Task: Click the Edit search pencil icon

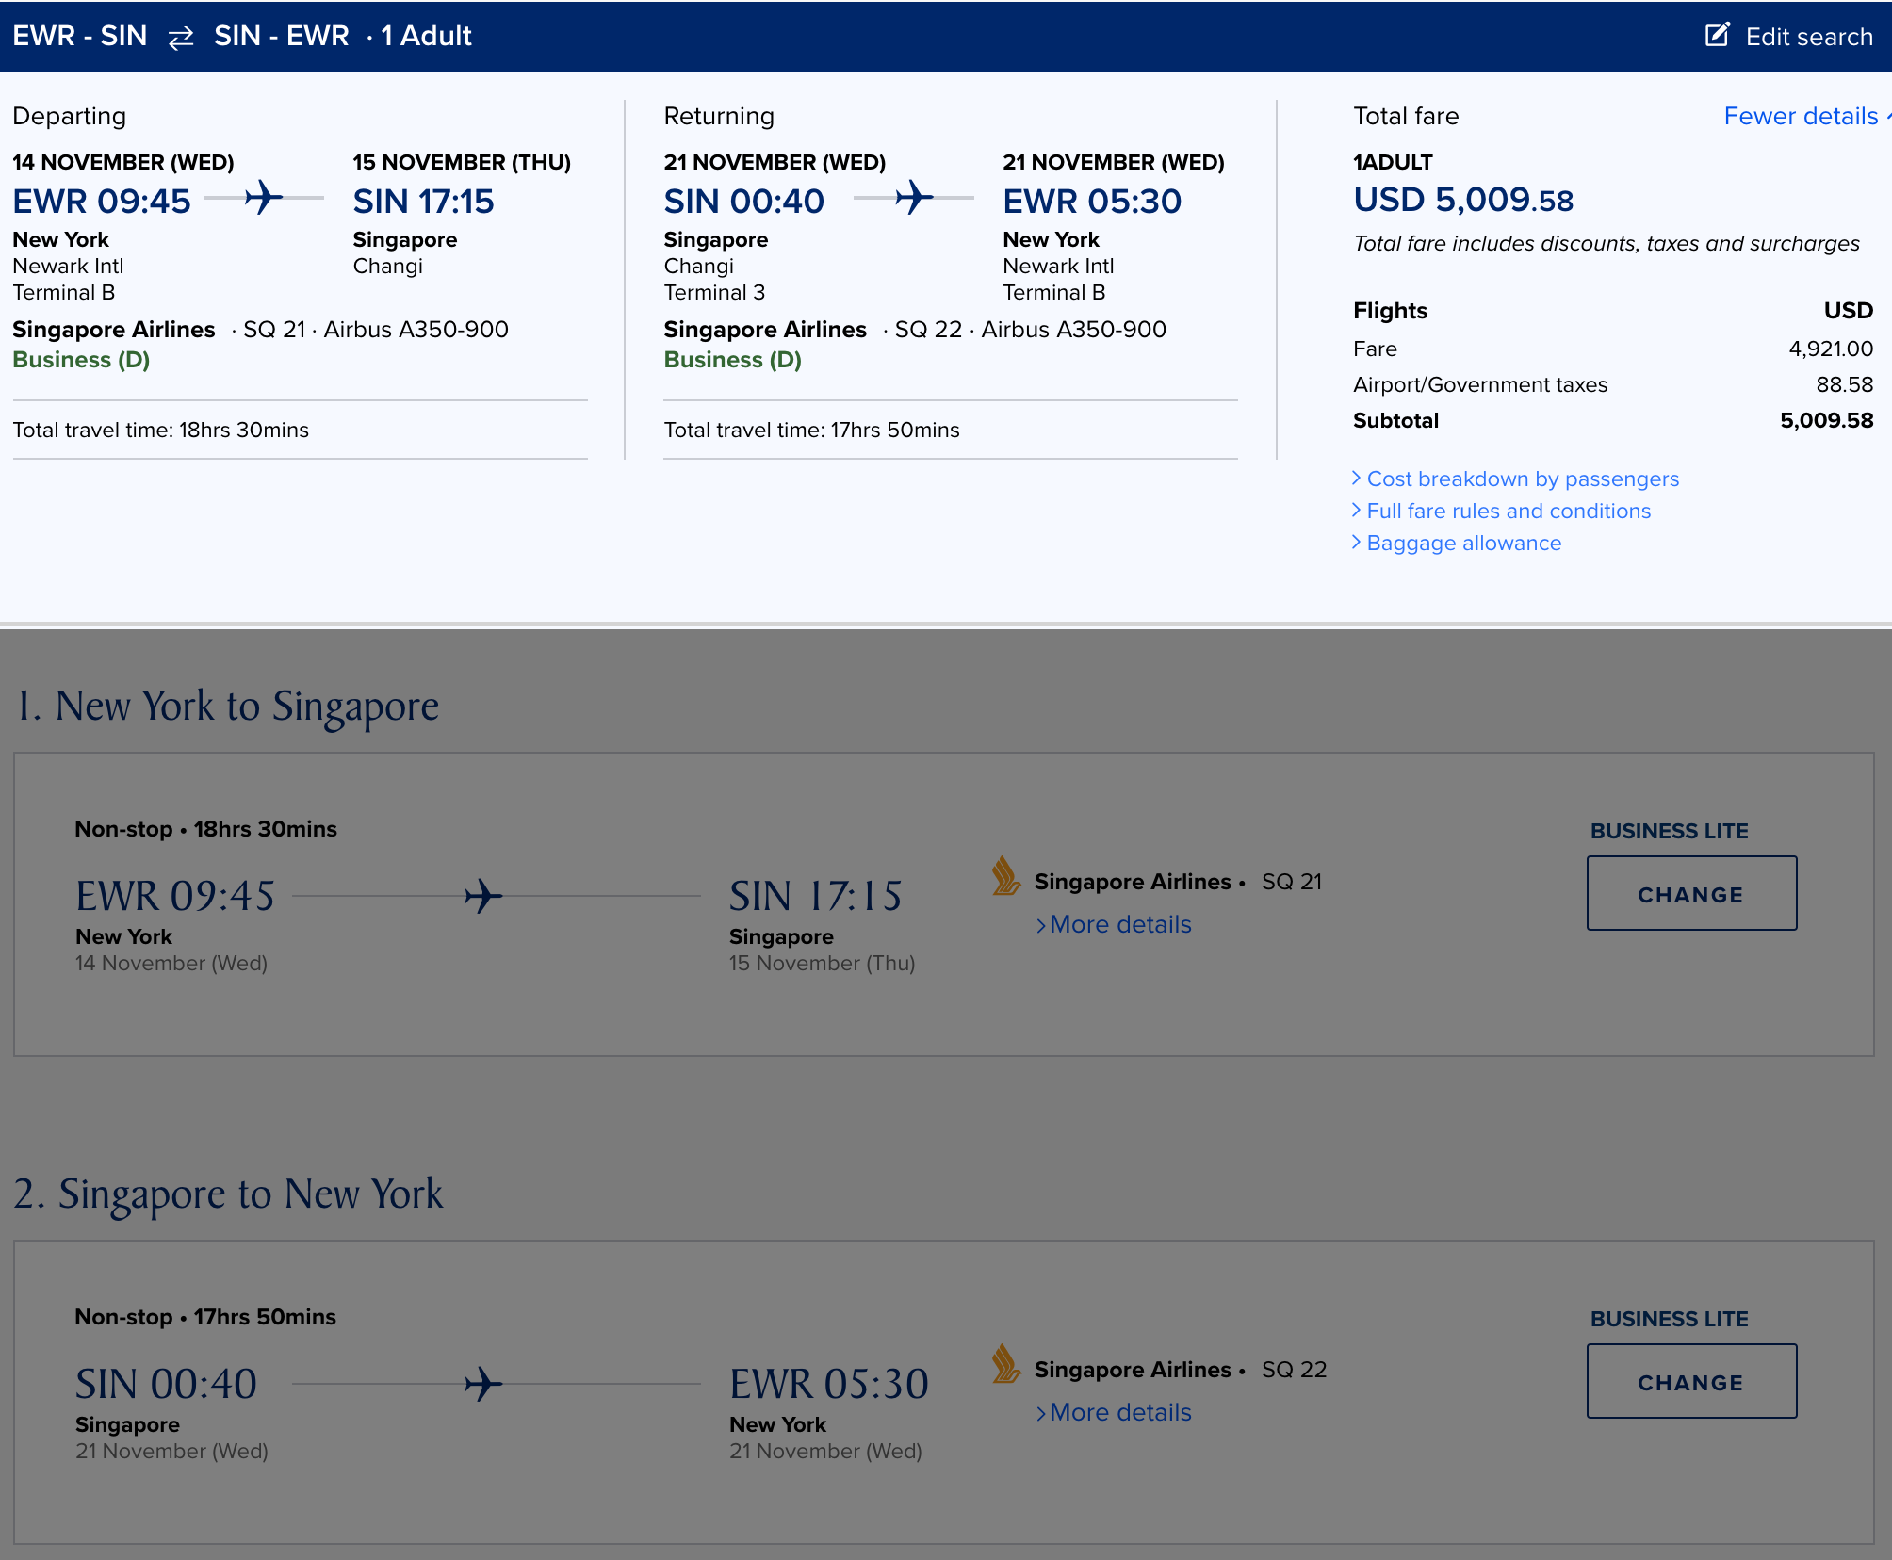Action: tap(1717, 35)
